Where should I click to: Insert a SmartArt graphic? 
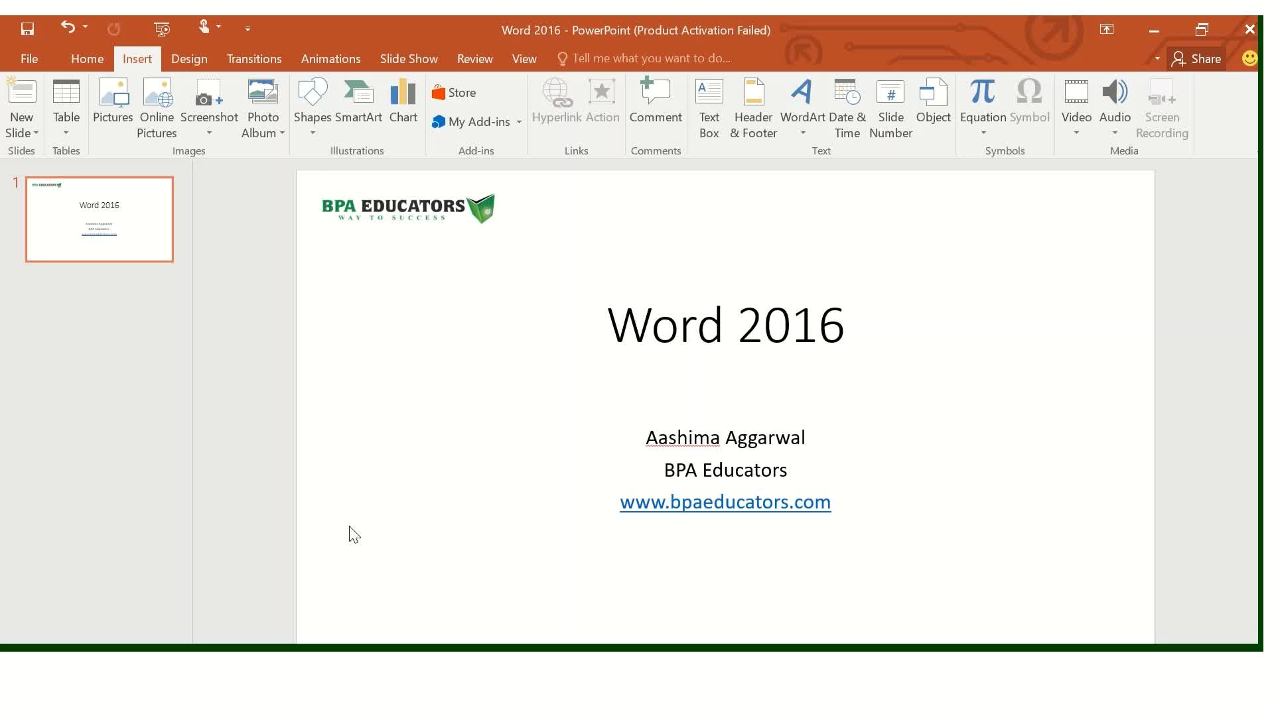click(x=358, y=101)
